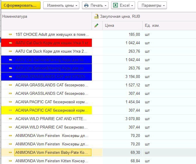Click item icon beside ACANA WILD PRAIRIE CAT AND KITTE
The width and height of the screenshot is (196, 164).
point(10,119)
